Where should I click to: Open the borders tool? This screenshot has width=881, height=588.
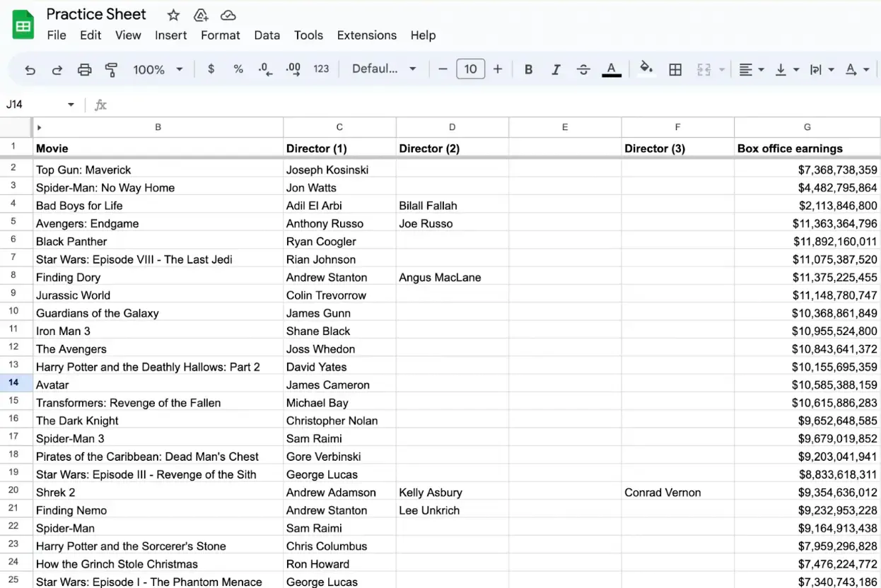(675, 69)
